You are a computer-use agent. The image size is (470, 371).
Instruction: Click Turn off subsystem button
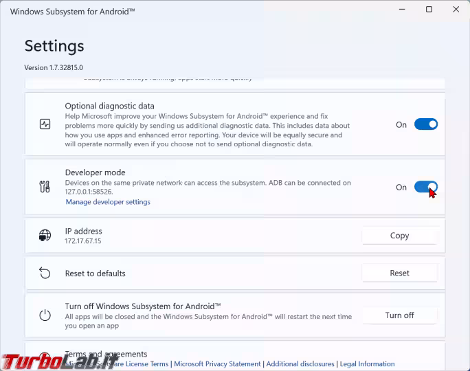pyautogui.click(x=399, y=315)
